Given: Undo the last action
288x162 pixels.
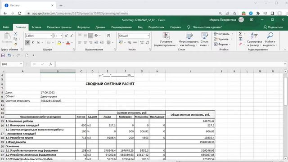Looking at the screenshot, I should tap(9, 55).
